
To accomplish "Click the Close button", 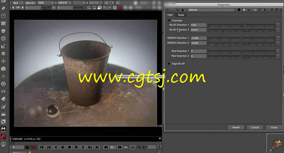I will (274, 127).
